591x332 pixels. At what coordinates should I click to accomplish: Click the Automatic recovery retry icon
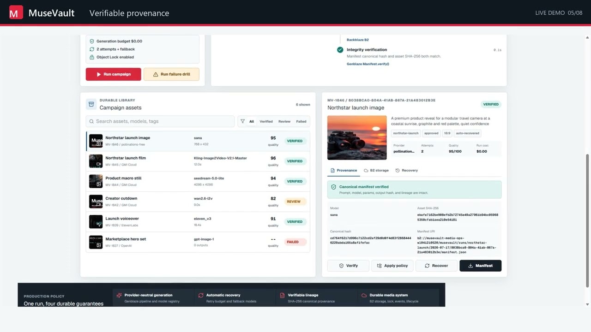(x=201, y=295)
